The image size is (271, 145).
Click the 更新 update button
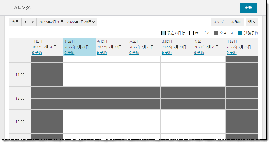click(248, 8)
